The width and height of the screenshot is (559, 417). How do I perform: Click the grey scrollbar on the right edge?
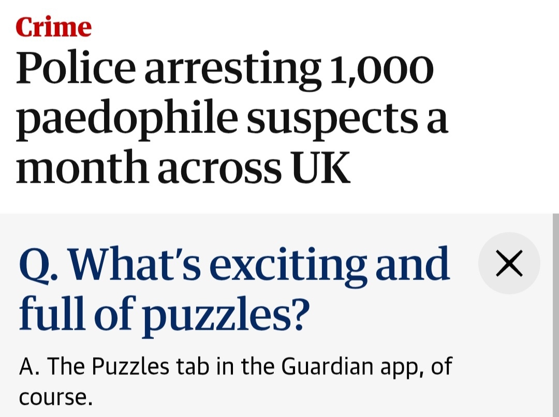[555, 310]
